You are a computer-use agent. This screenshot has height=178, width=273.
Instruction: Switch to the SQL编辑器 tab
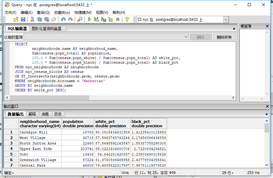(x=17, y=29)
